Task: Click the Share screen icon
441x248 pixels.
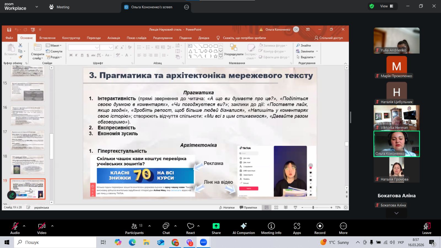Action: point(216,226)
